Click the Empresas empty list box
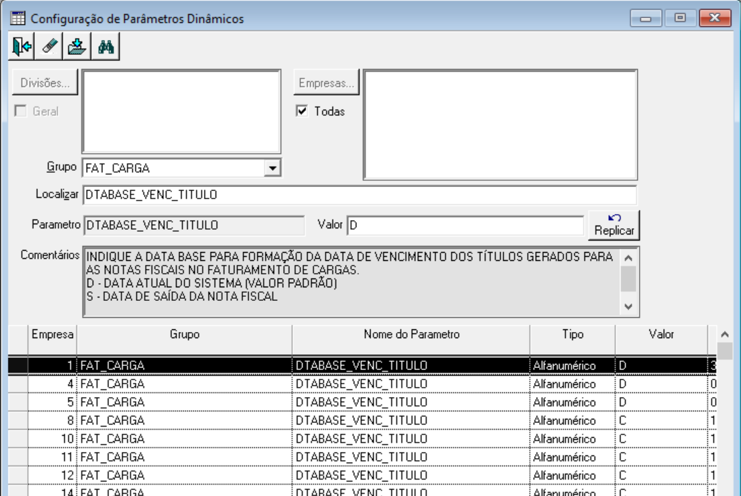 point(500,125)
